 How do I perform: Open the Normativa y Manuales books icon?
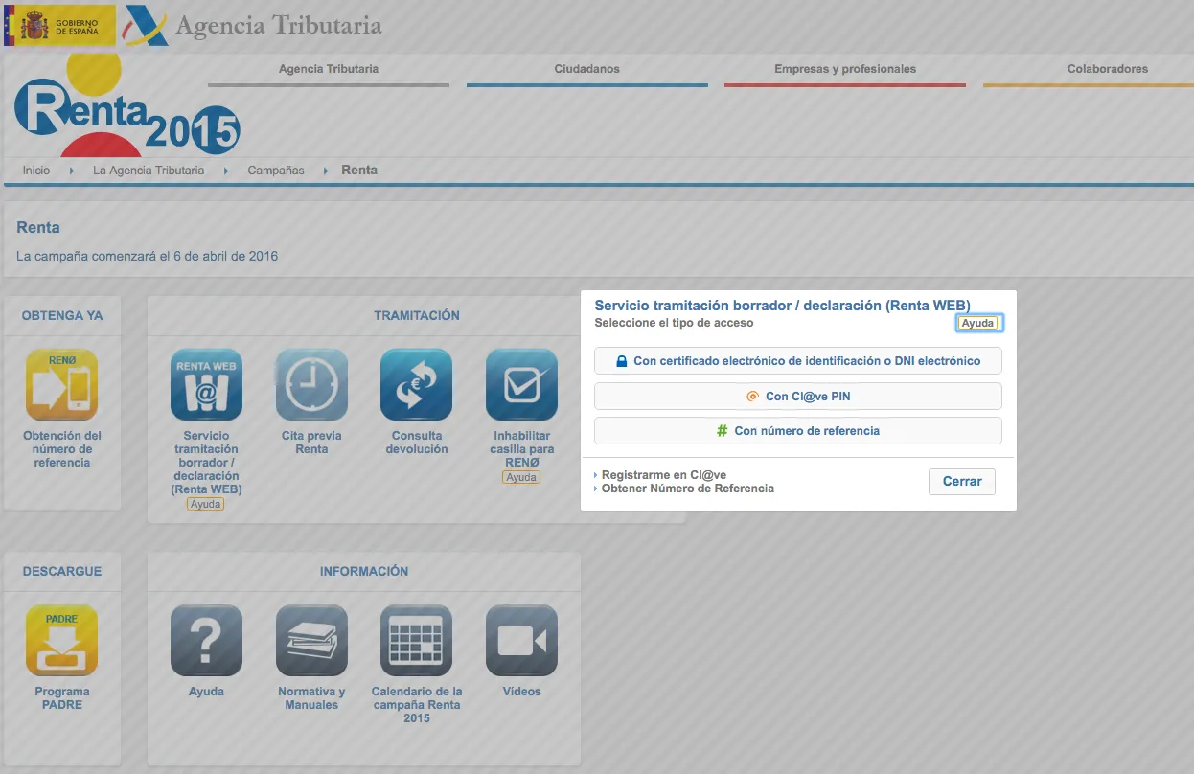(311, 640)
